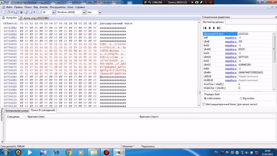Open the Окно menu

[x=70, y=7]
